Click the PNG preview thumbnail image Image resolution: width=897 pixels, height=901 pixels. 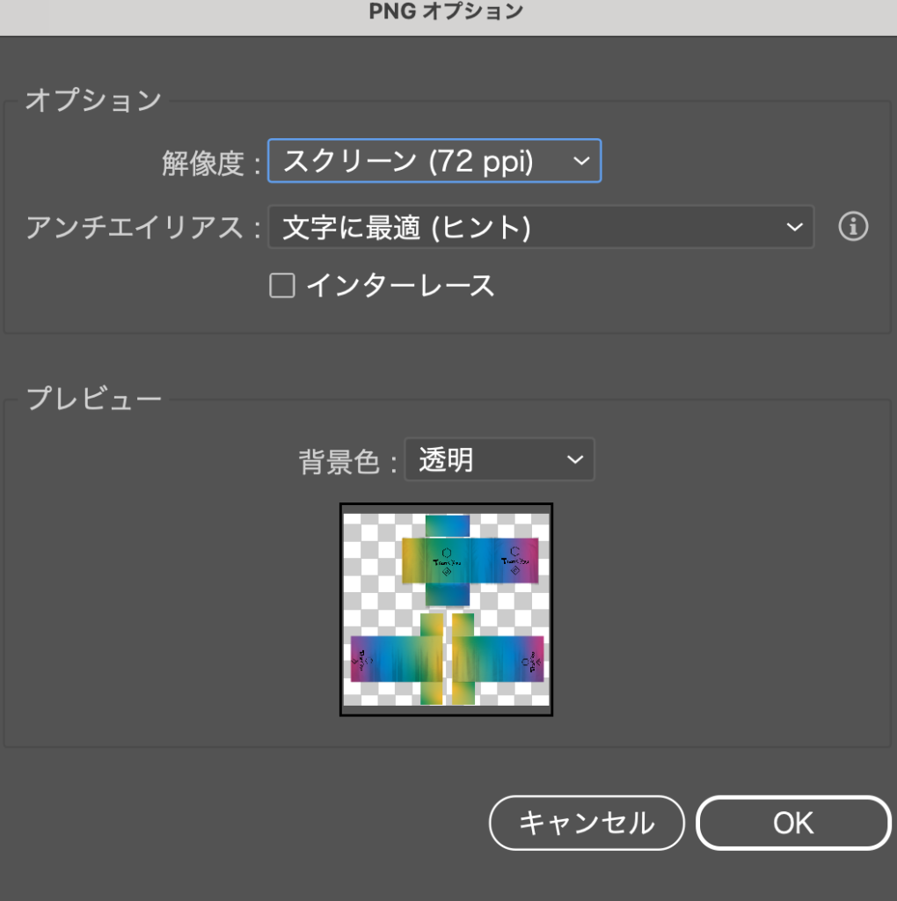click(x=446, y=609)
